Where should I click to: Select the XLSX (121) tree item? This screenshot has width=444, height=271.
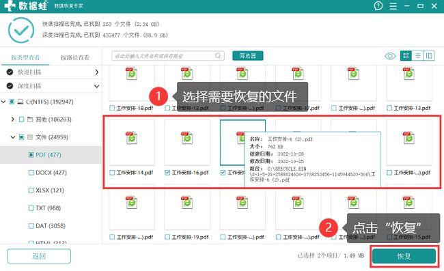51,190
